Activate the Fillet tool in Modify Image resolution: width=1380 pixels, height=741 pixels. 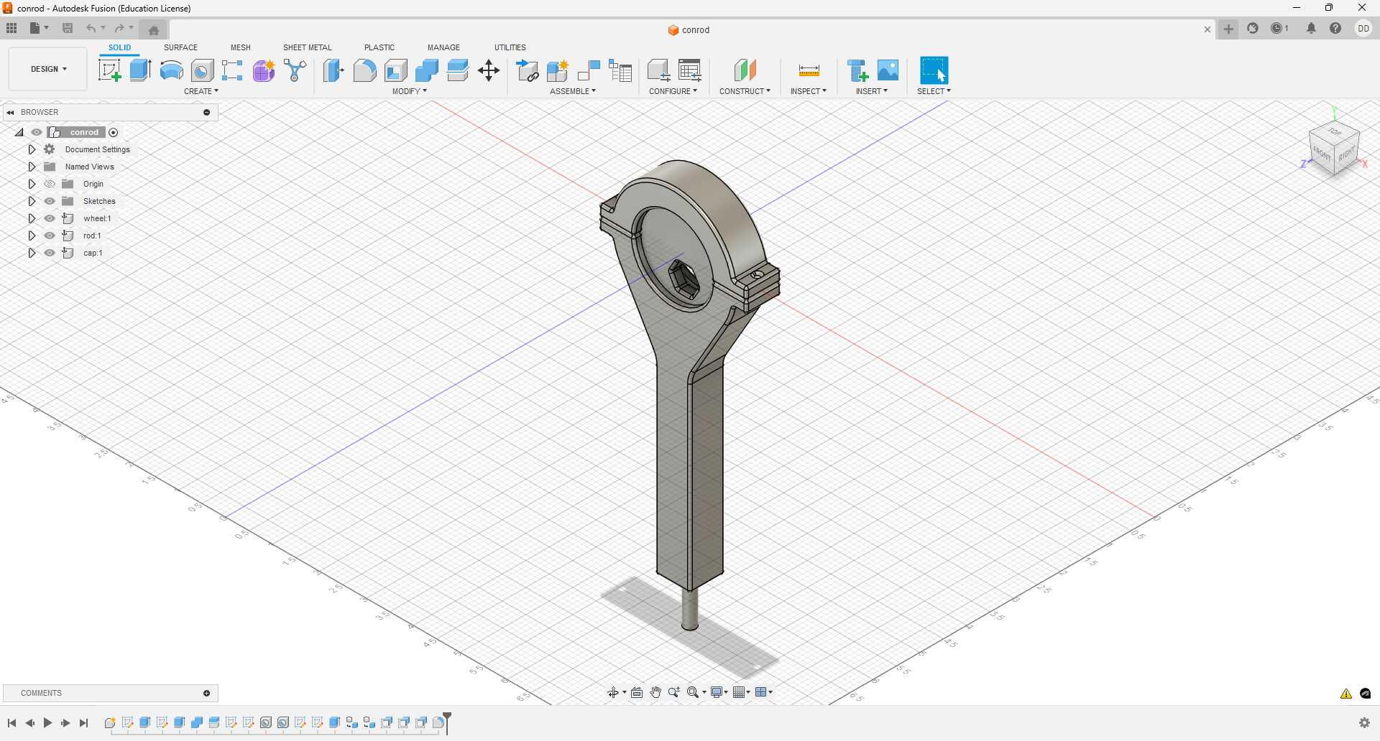(x=365, y=70)
